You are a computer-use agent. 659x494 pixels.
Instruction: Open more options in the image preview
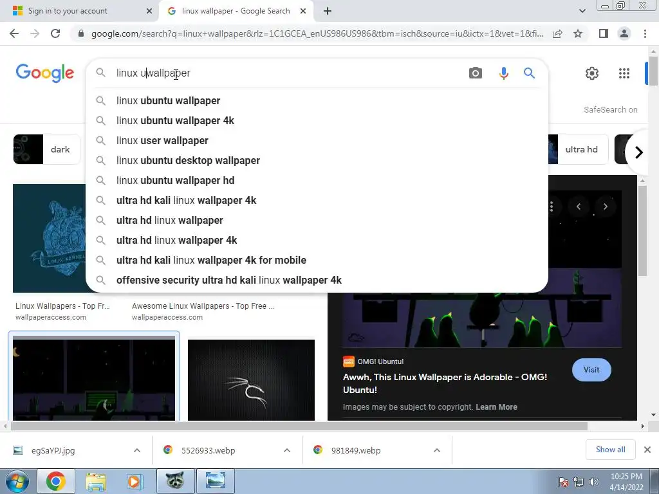[552, 206]
